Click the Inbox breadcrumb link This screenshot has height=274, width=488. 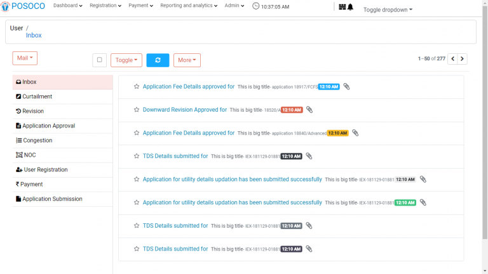34,36
